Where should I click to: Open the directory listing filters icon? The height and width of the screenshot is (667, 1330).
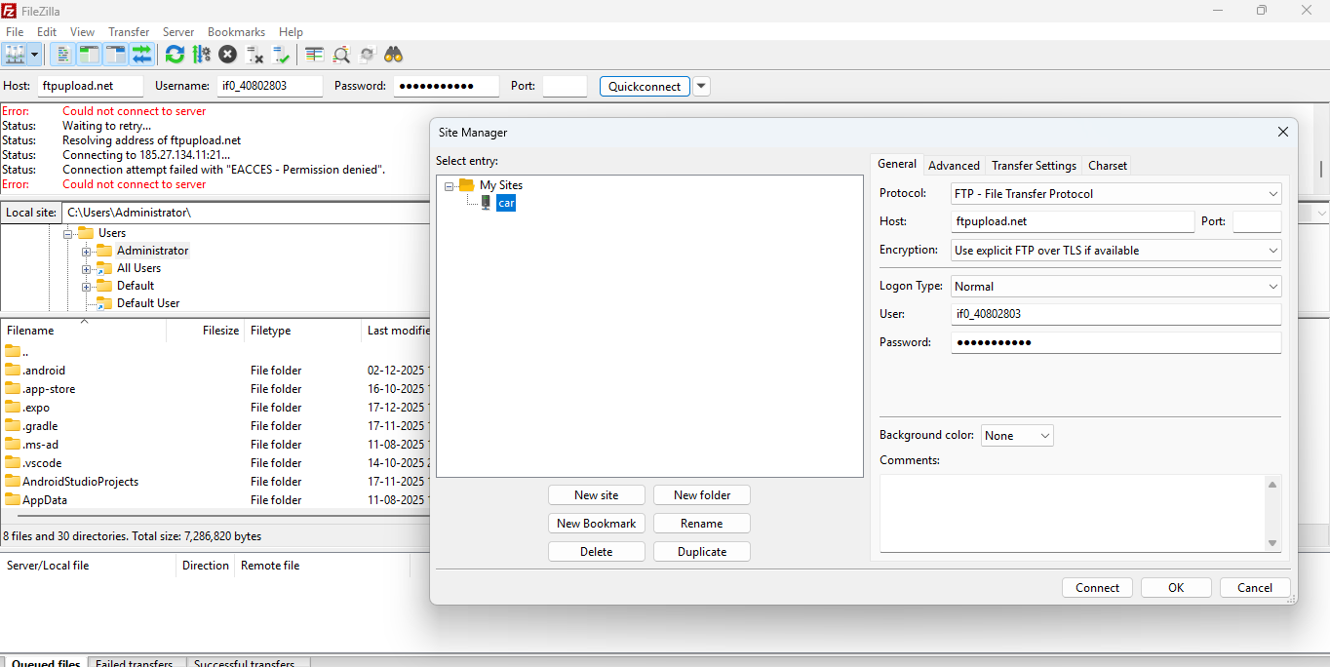[x=314, y=55]
